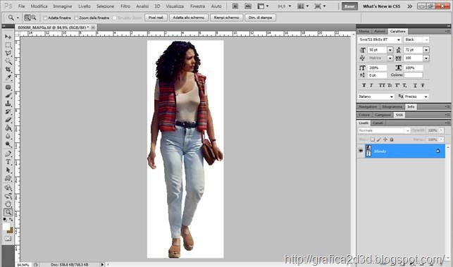Select the Rectangular Marquee tool
This screenshot has height=267, width=453.
pyautogui.click(x=8, y=45)
